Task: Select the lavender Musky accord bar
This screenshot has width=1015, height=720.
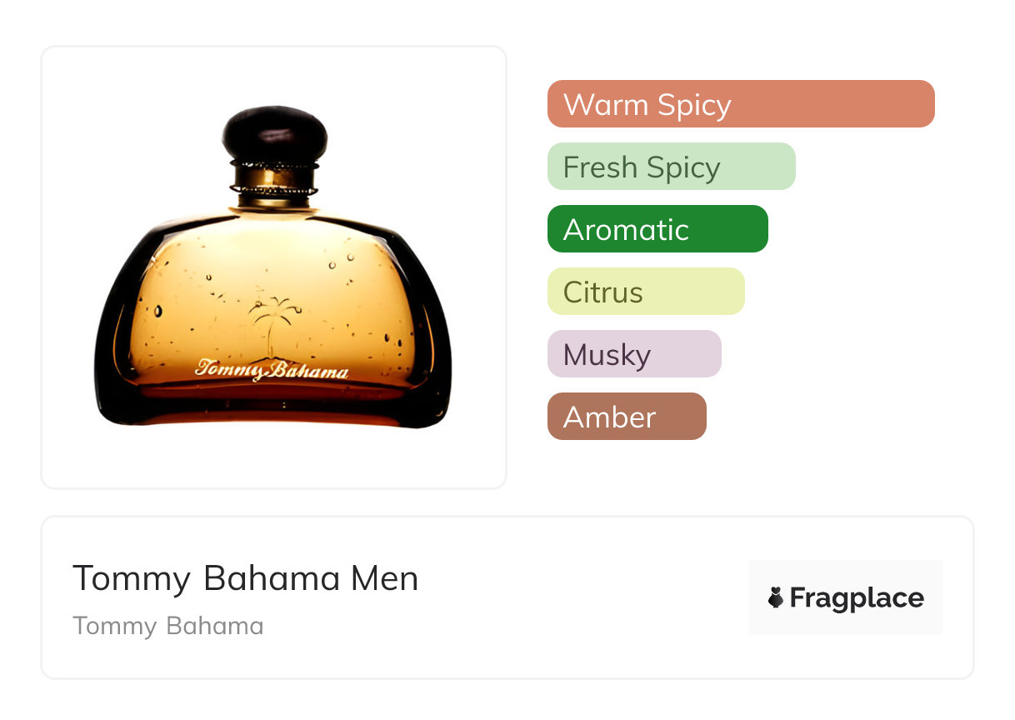Action: click(x=633, y=354)
